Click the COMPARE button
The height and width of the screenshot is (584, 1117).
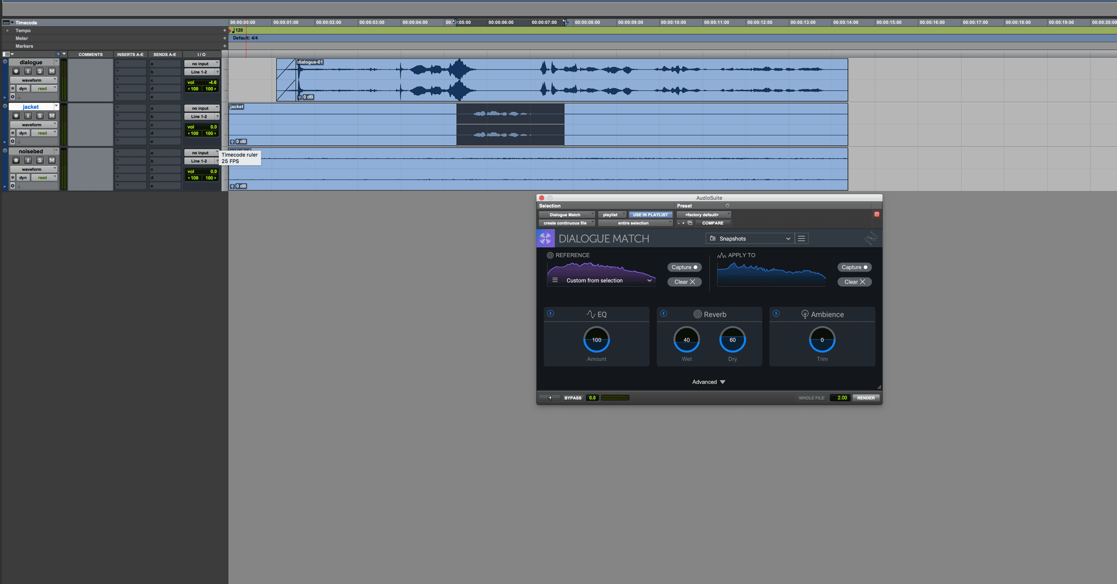click(x=713, y=223)
